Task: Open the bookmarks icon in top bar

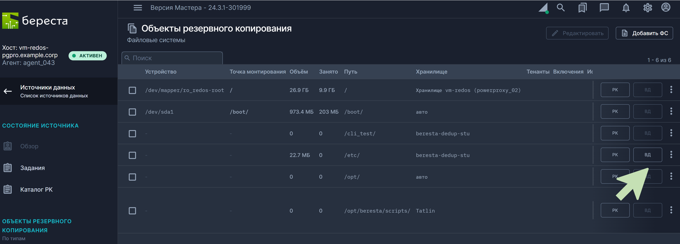Action: 582,8
